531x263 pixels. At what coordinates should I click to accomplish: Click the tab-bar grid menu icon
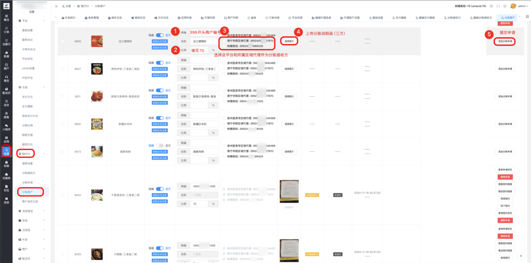point(527,17)
